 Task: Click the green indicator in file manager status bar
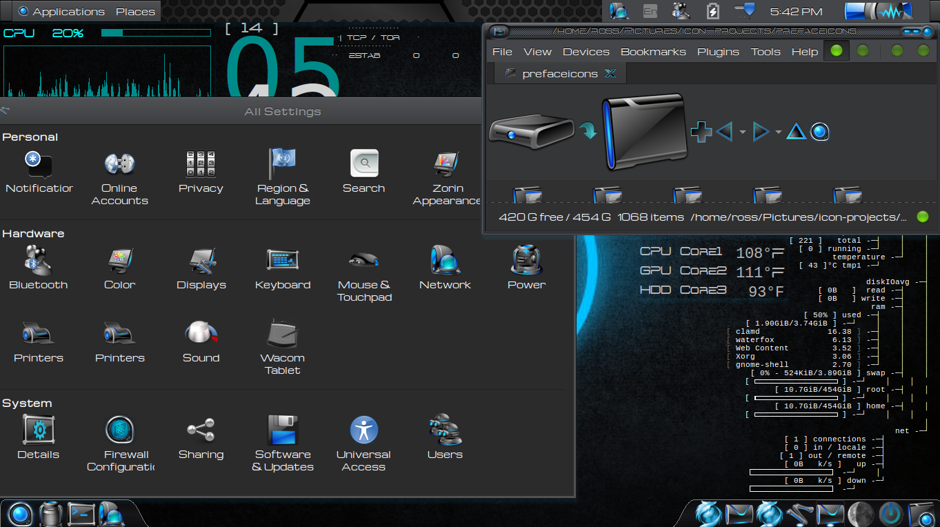[x=923, y=217]
